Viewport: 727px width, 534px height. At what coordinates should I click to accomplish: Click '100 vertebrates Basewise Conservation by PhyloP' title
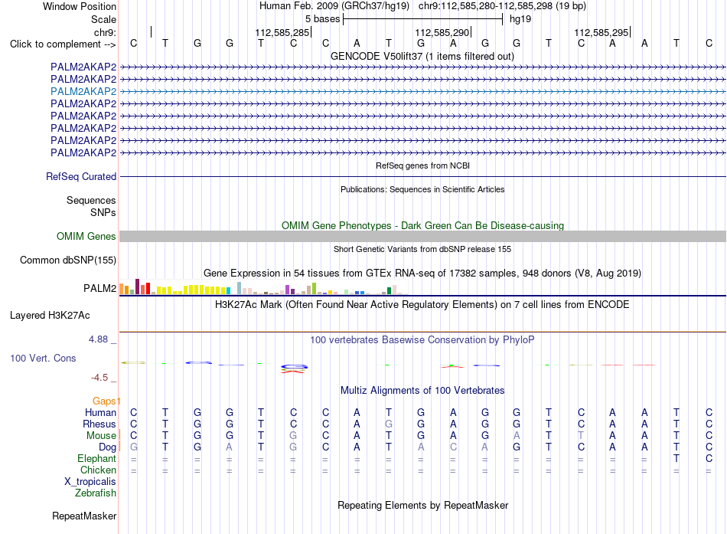[x=422, y=340]
